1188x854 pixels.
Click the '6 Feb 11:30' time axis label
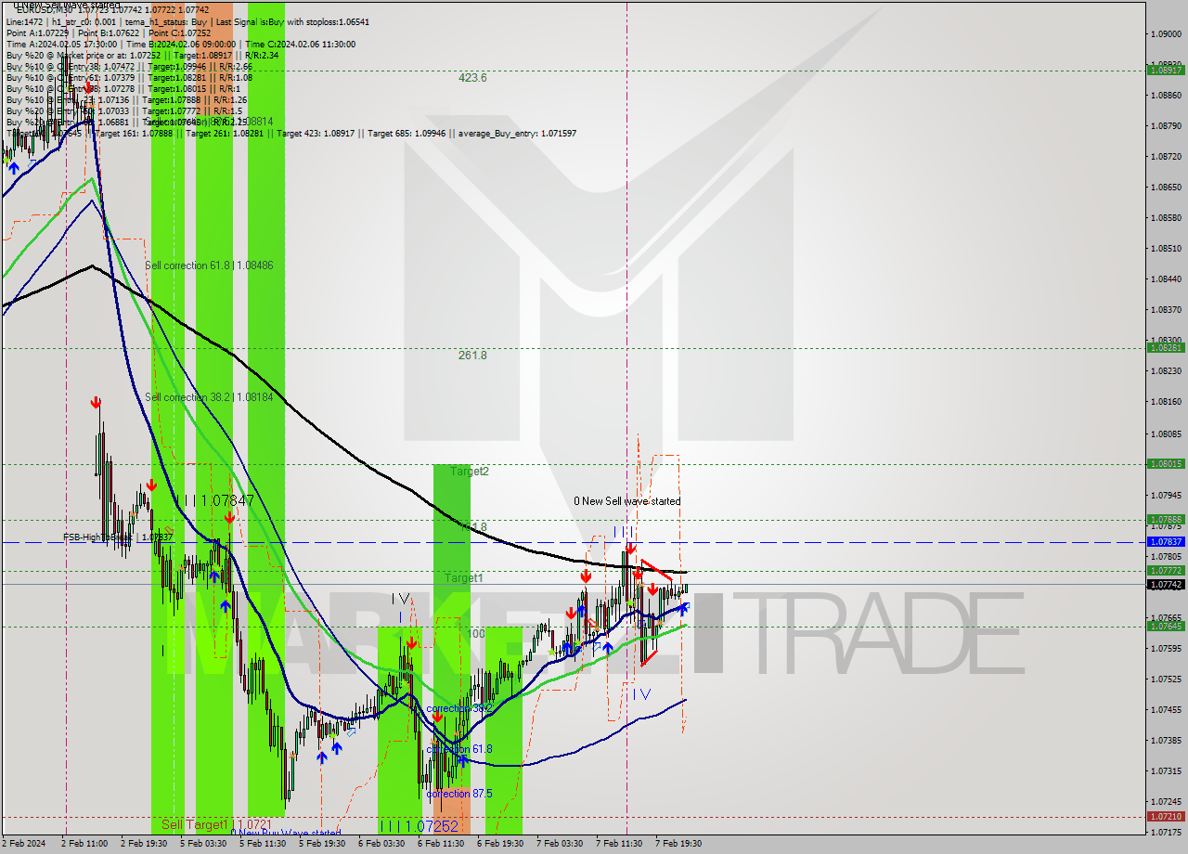(441, 844)
